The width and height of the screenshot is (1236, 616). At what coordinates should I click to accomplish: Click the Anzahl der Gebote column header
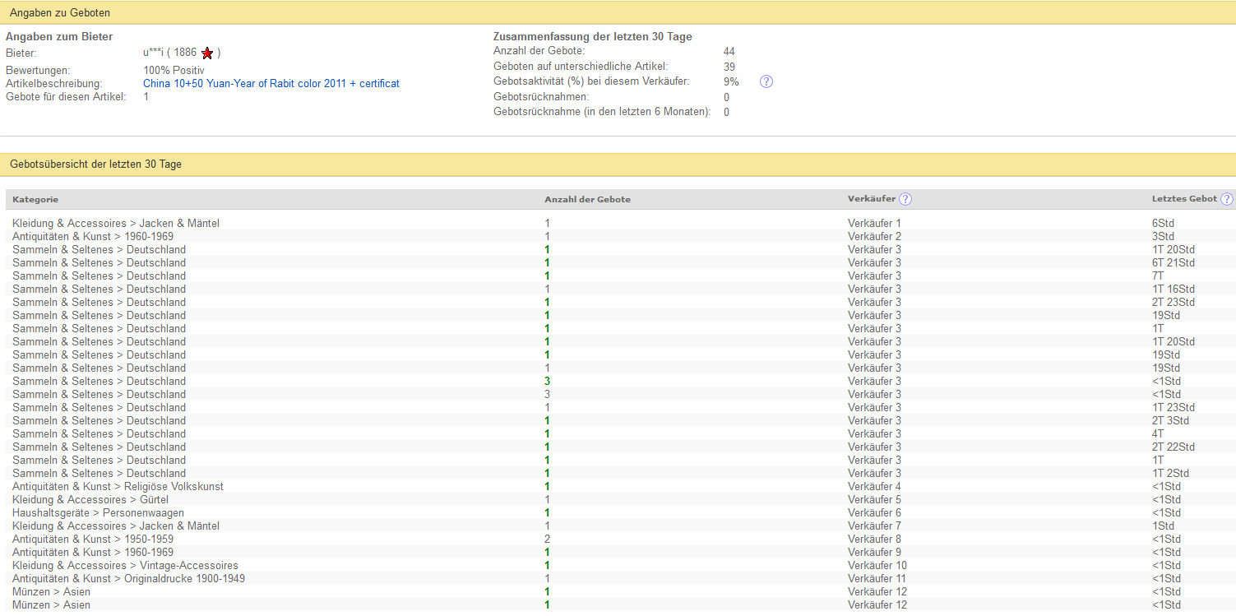[587, 200]
